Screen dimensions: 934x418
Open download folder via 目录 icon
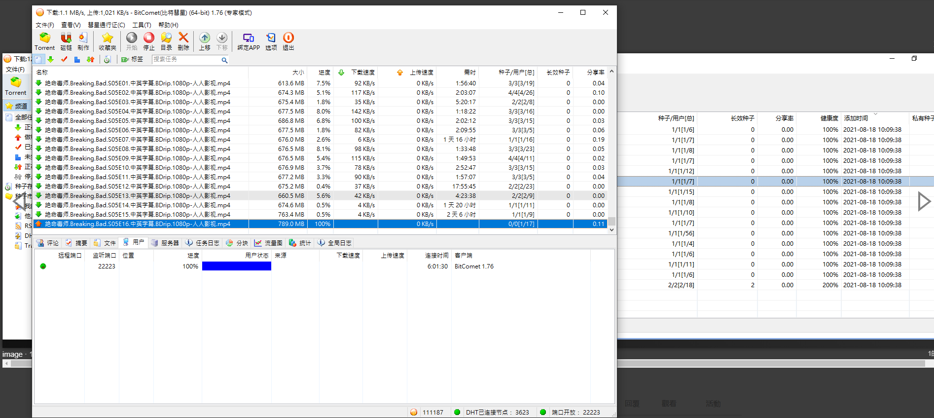coord(166,41)
